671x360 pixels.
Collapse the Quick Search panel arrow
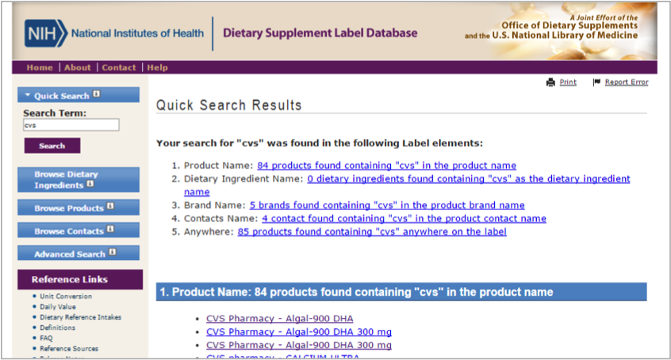point(28,95)
